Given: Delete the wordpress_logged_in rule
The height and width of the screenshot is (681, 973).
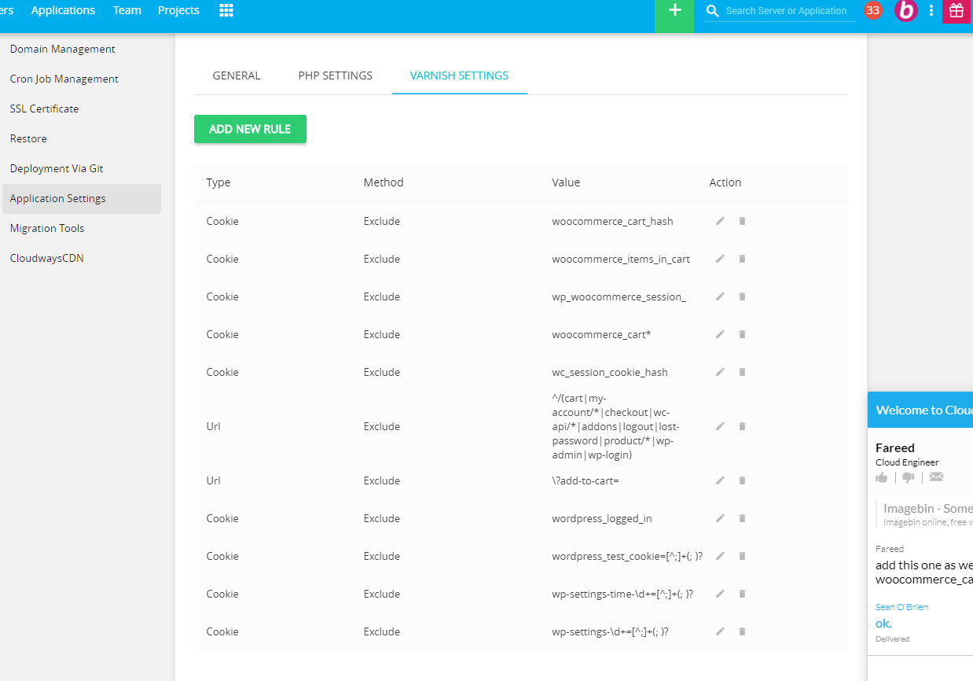Looking at the screenshot, I should pyautogui.click(x=742, y=518).
